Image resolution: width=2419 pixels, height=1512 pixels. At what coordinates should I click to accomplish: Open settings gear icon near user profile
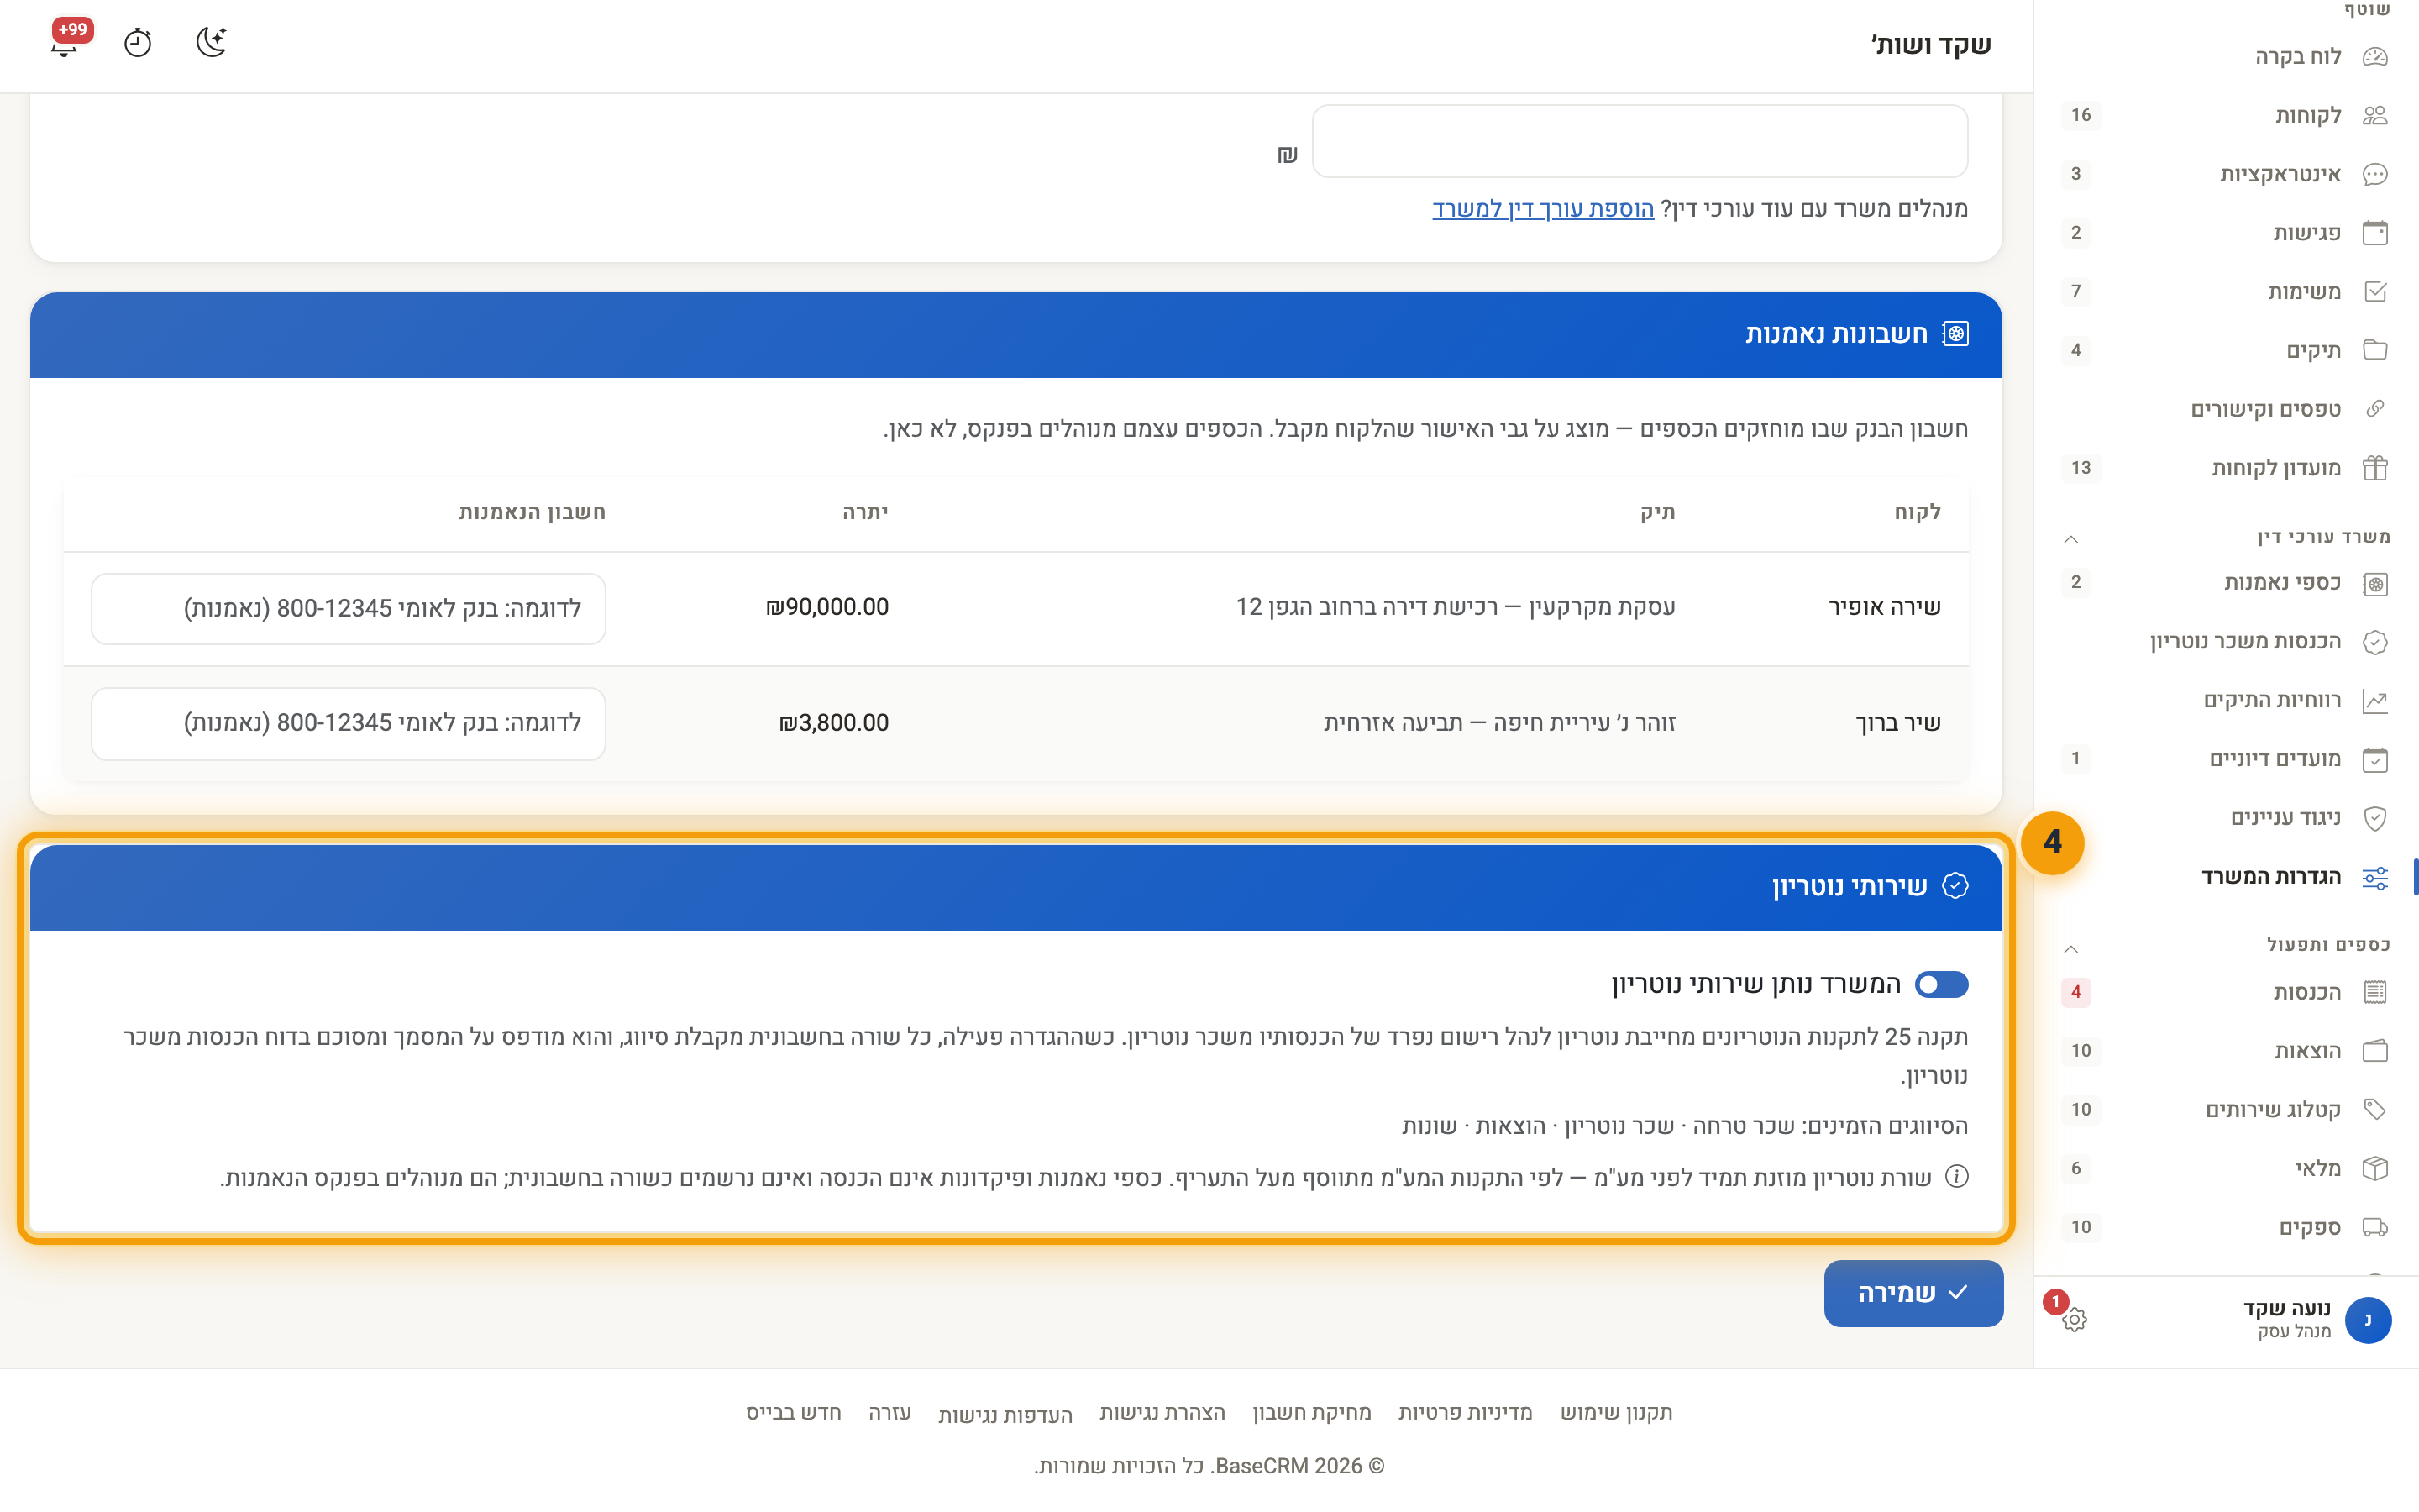click(2074, 1320)
